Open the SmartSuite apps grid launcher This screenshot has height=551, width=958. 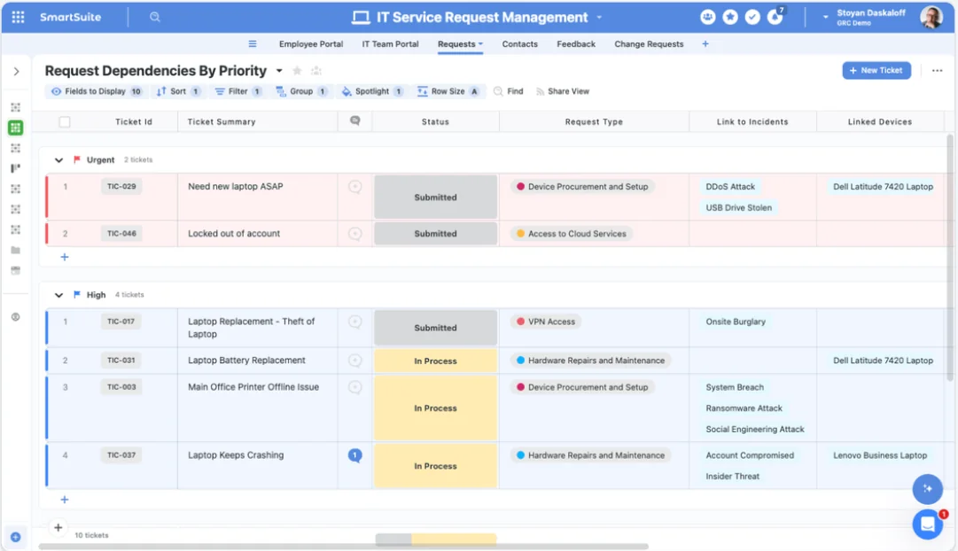19,17
